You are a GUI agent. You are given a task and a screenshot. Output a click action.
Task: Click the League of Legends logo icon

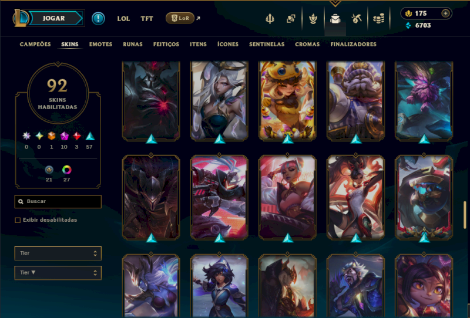pos(21,18)
